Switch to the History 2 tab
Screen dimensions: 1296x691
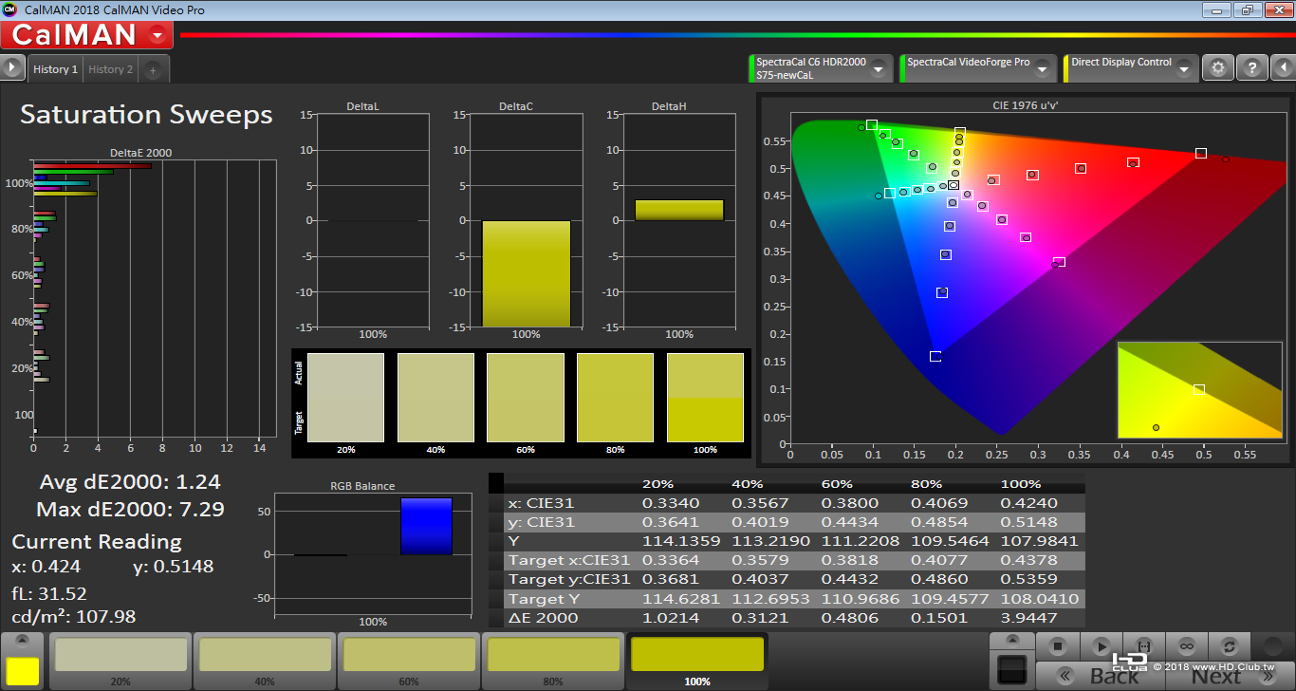[111, 69]
